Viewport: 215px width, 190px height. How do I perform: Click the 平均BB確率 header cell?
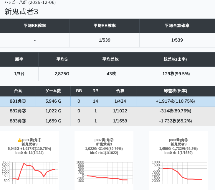(35, 26)
